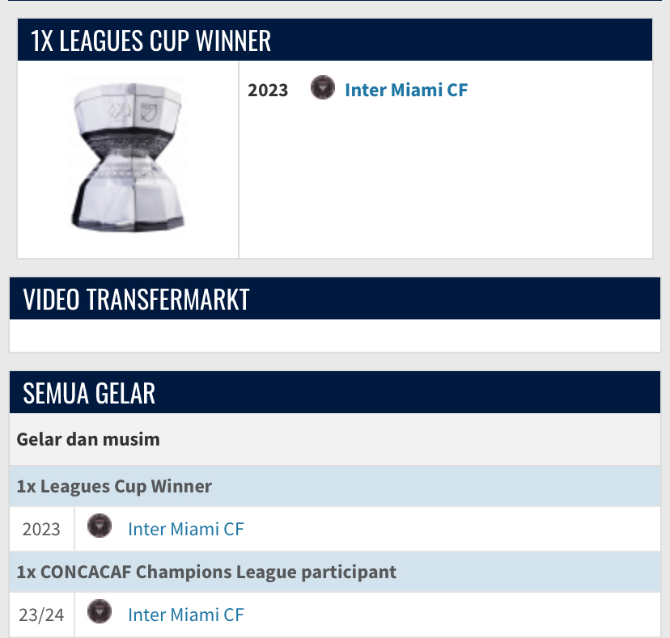Open the Inter Miami CF link in the 2023 table row

click(185, 530)
